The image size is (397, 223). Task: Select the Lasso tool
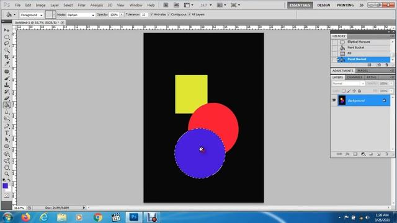pos(7,44)
